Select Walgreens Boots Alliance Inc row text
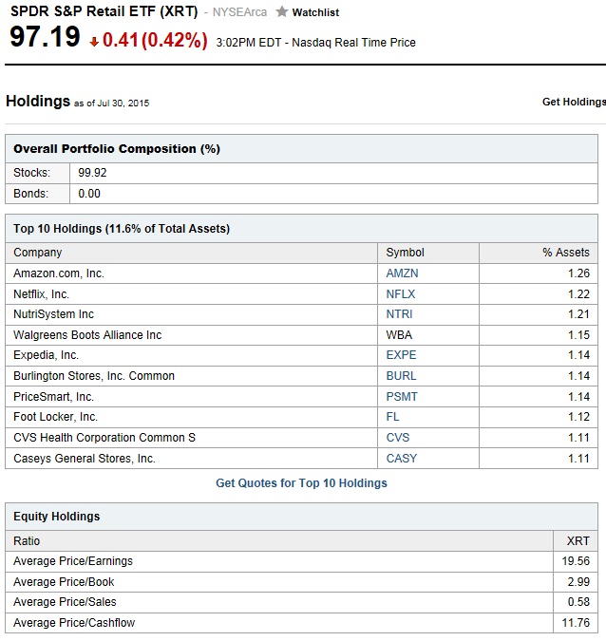This screenshot has height=641, width=606. [x=87, y=335]
